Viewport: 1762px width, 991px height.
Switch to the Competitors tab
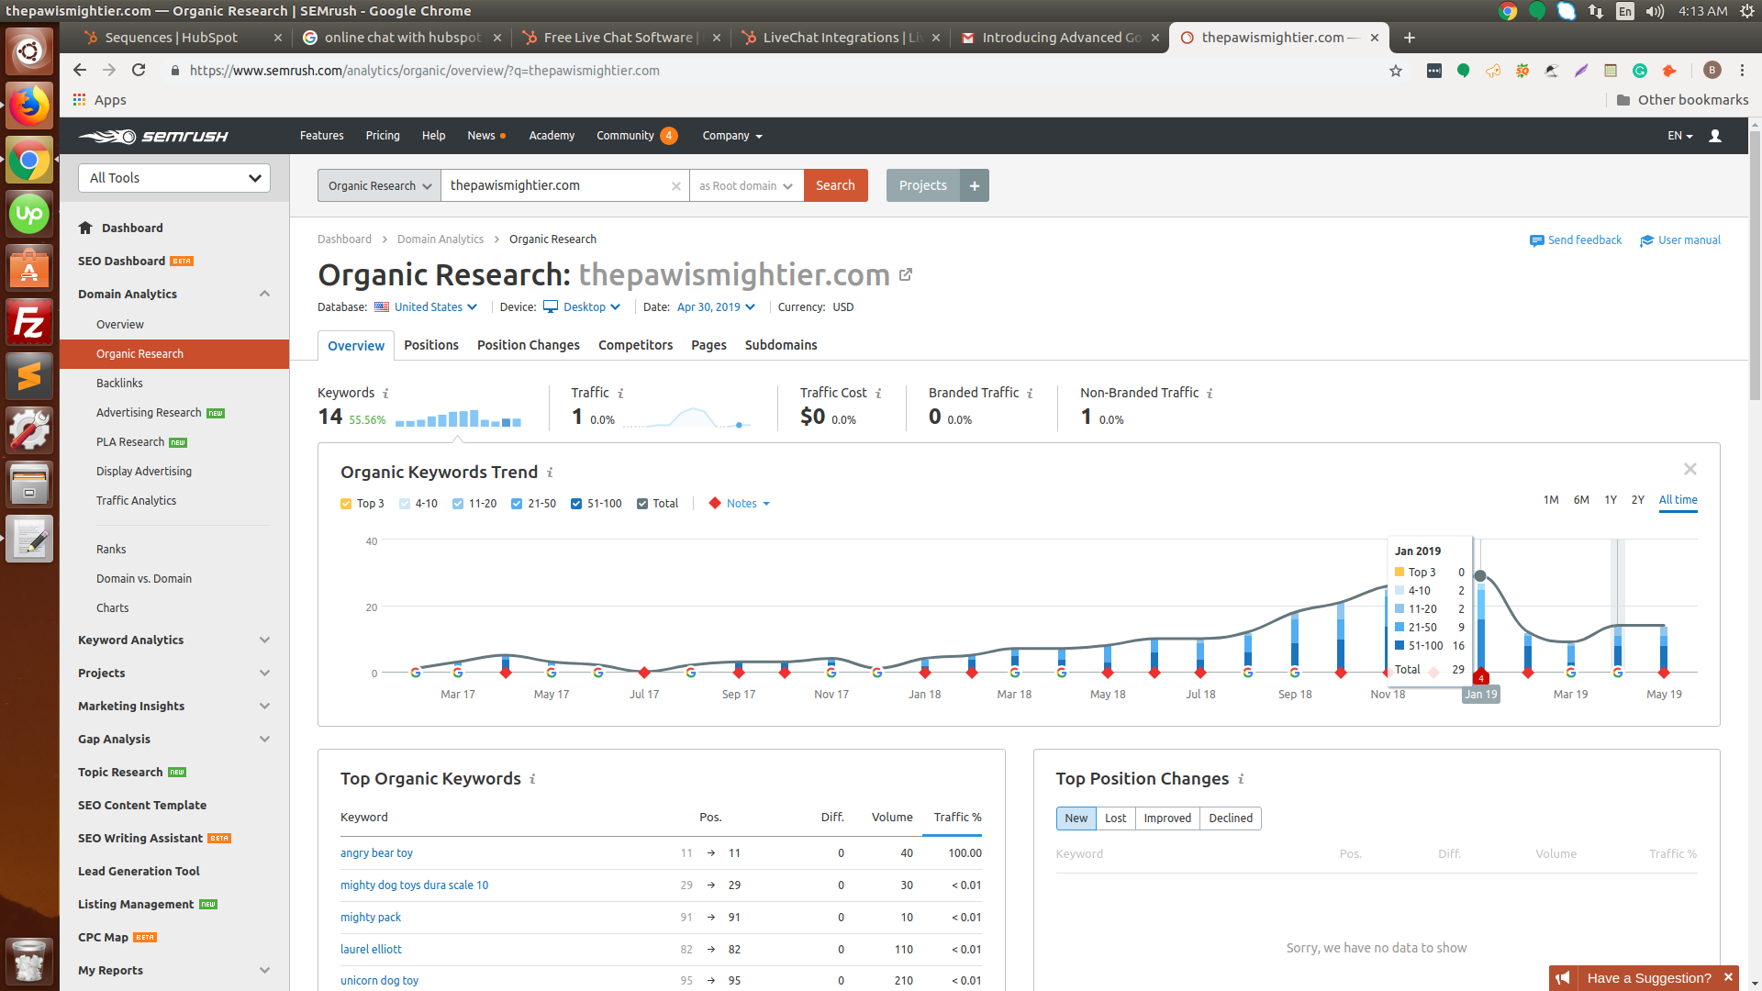tap(636, 345)
